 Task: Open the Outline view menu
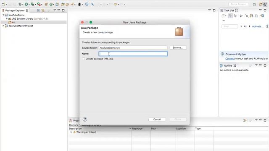[x=256, y=65]
